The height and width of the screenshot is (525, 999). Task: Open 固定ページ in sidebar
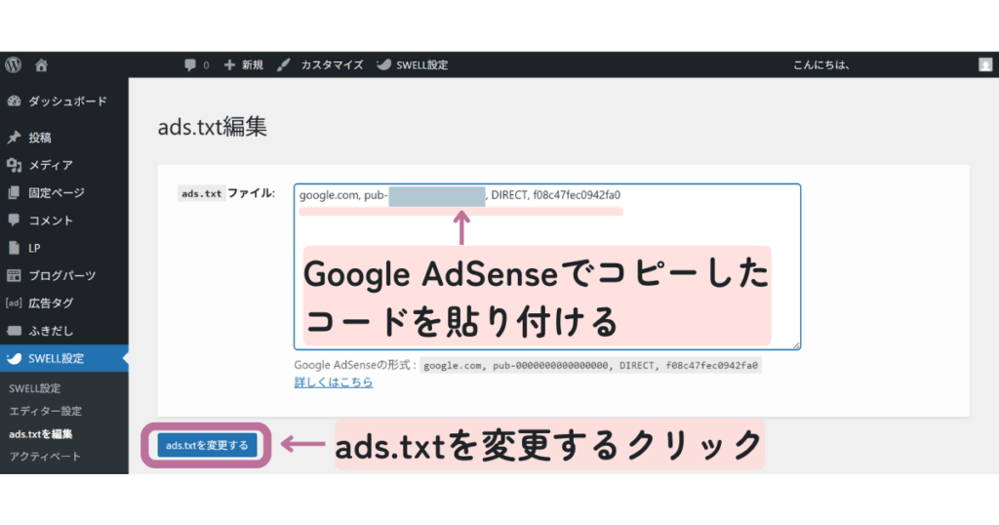point(56,193)
